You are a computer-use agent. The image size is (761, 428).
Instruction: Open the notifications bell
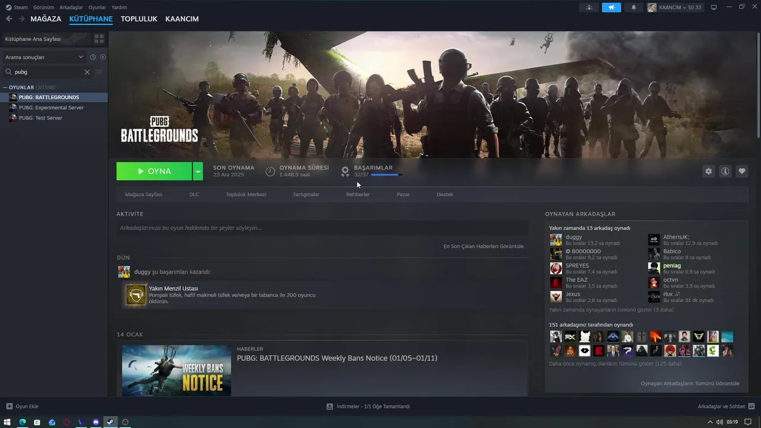(x=633, y=7)
